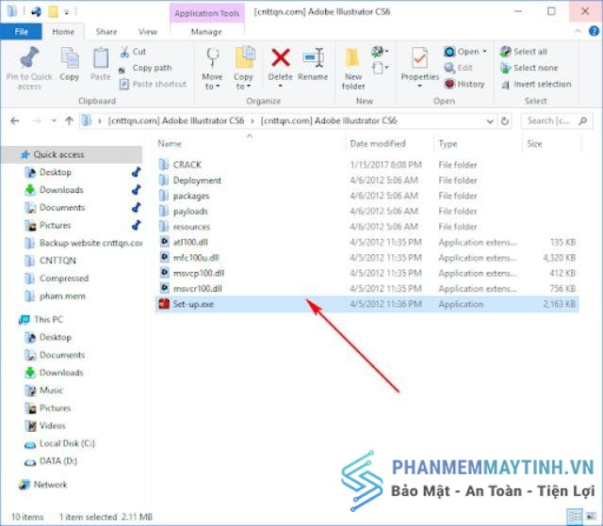Open Local Disk (C:) in sidebar
The image size is (603, 526).
pos(59,444)
